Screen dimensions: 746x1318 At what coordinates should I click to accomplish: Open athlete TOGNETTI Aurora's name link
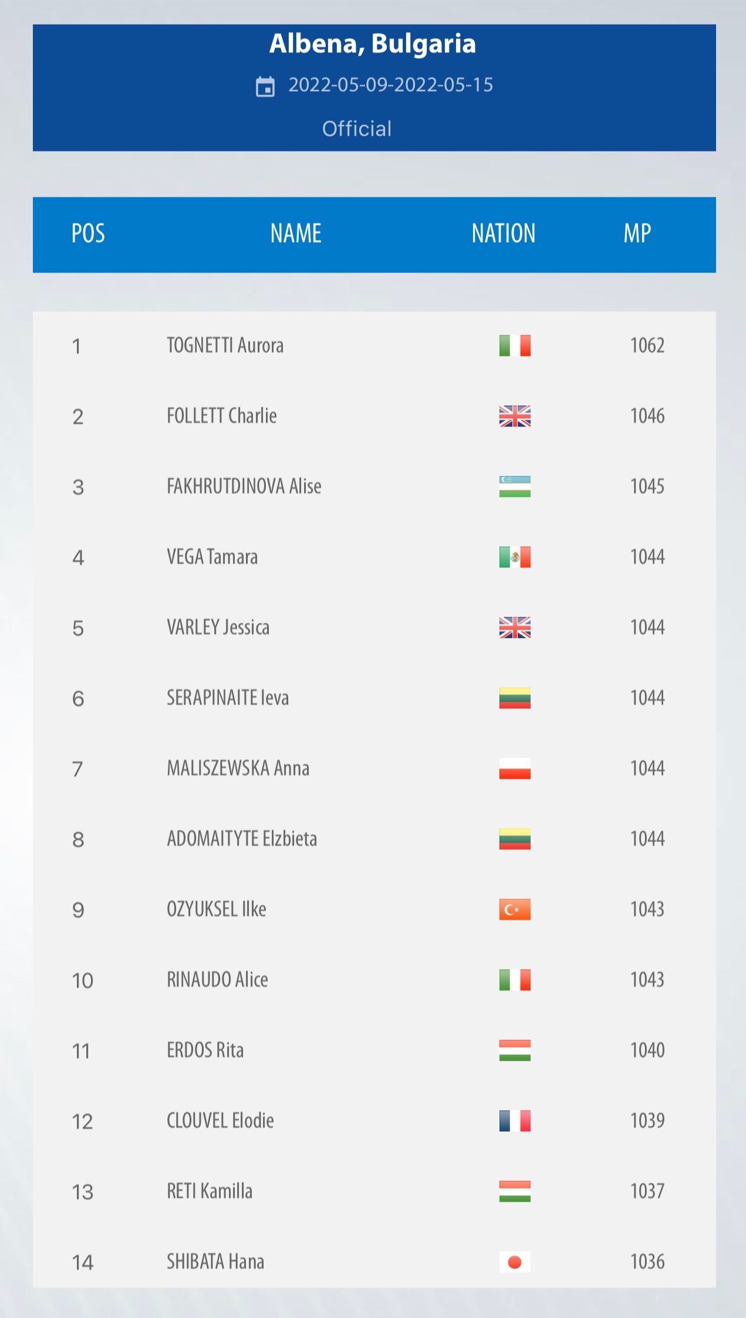click(x=225, y=346)
